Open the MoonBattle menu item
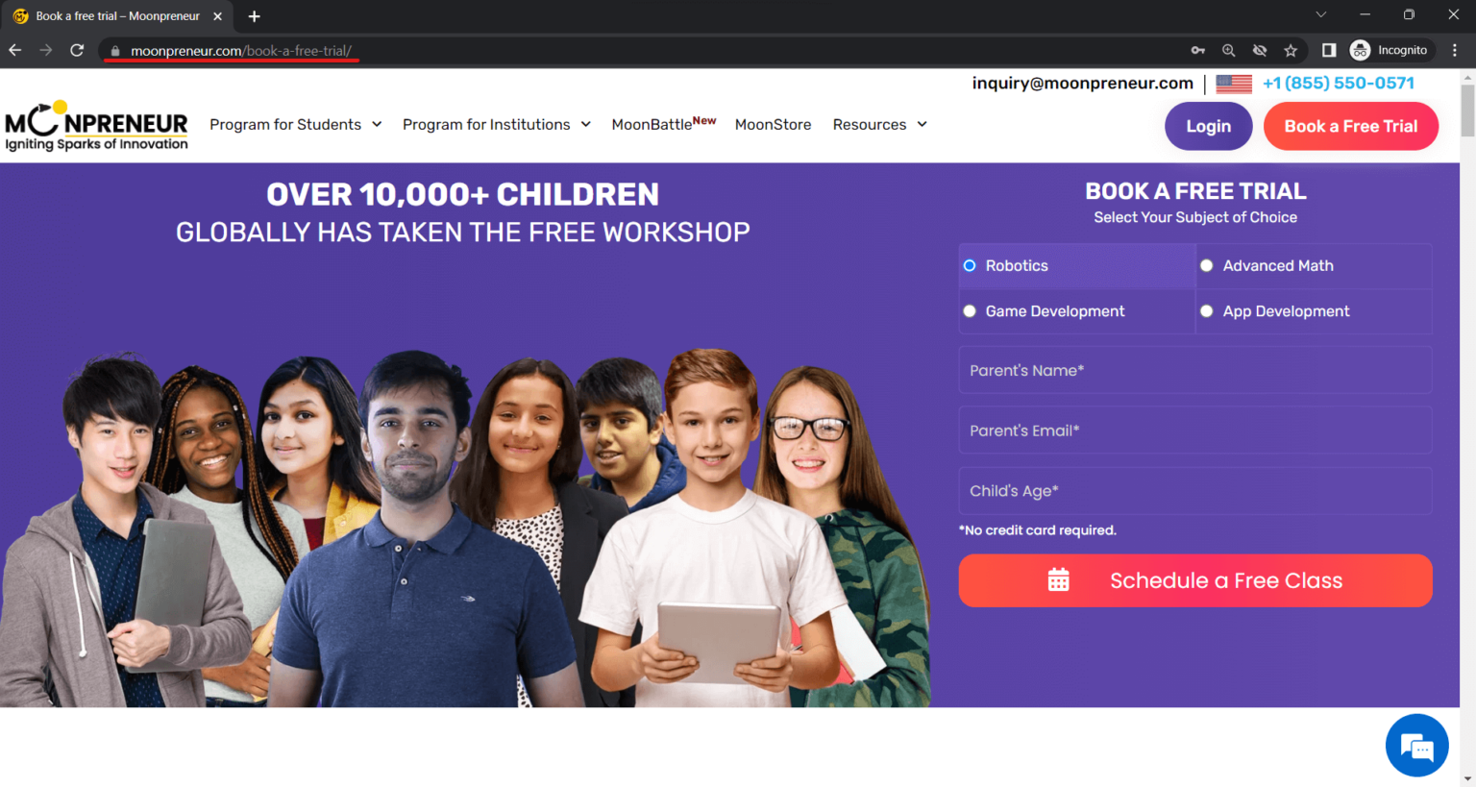Image resolution: width=1476 pixels, height=787 pixels. click(x=664, y=124)
